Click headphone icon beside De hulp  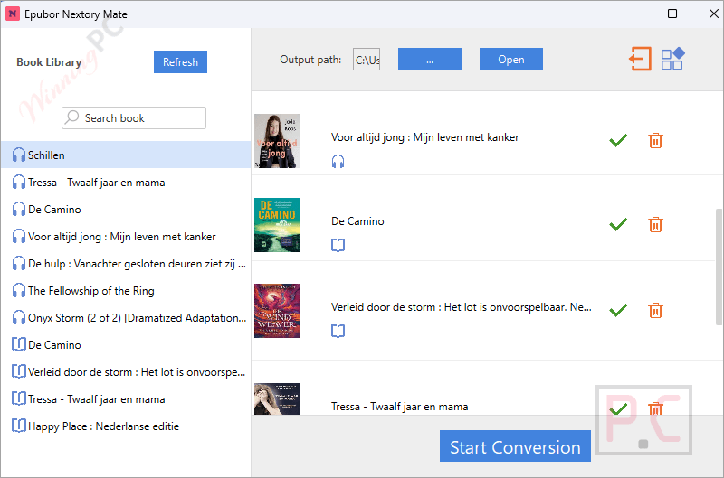pyautogui.click(x=19, y=263)
